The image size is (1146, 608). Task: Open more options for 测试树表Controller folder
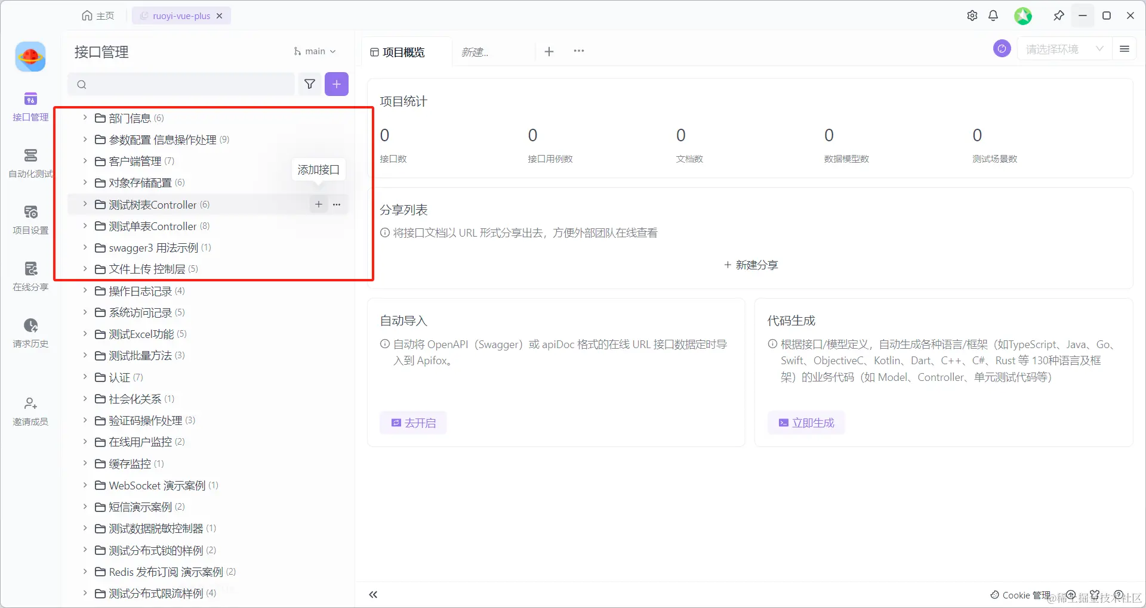[x=337, y=204]
